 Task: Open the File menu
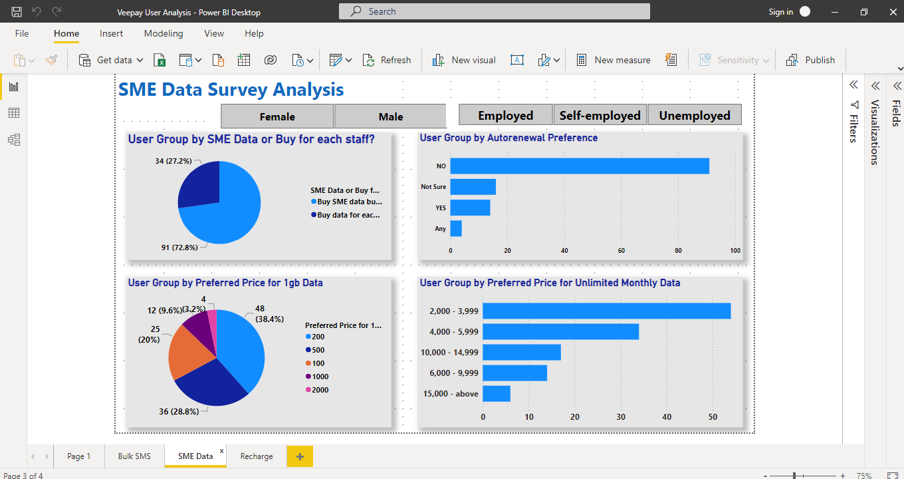coord(22,33)
